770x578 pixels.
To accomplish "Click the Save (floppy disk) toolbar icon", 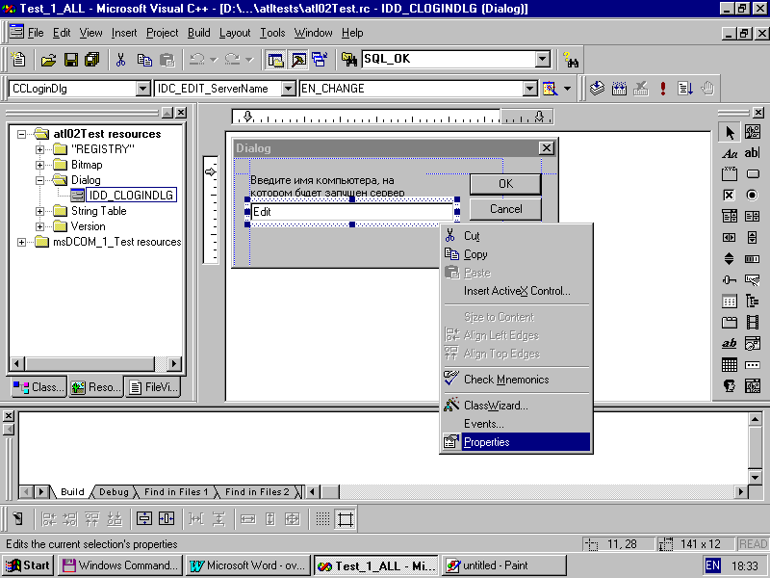I will [x=70, y=60].
